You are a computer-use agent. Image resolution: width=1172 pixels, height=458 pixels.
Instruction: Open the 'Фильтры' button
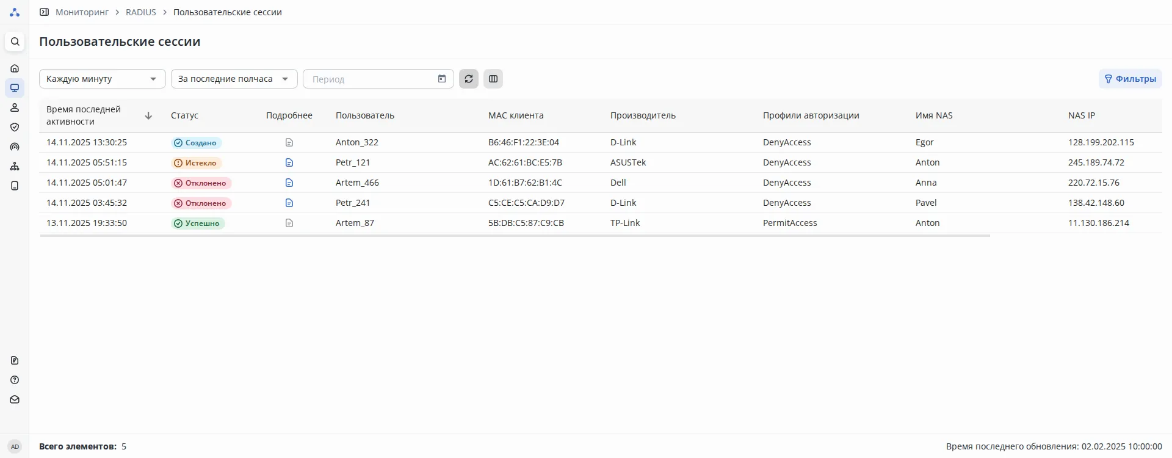[1130, 79]
